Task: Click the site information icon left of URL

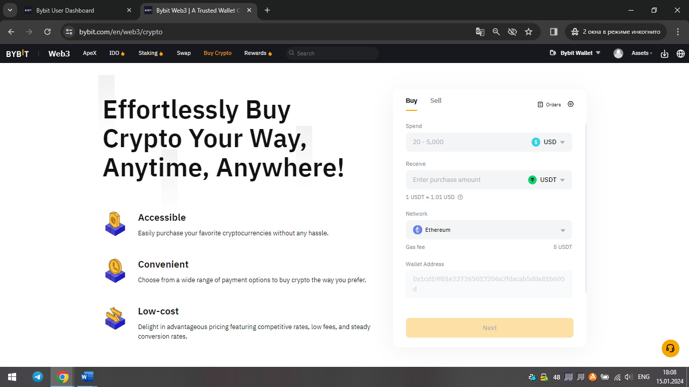Action: pyautogui.click(x=70, y=32)
